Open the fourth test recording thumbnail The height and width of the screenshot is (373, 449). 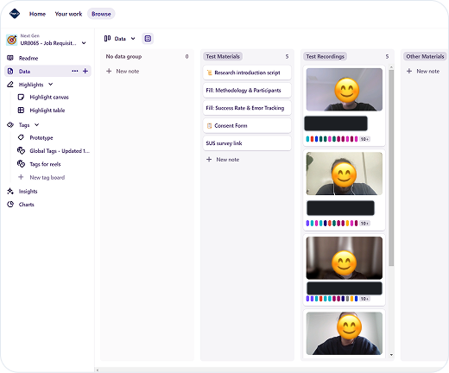coord(345,333)
